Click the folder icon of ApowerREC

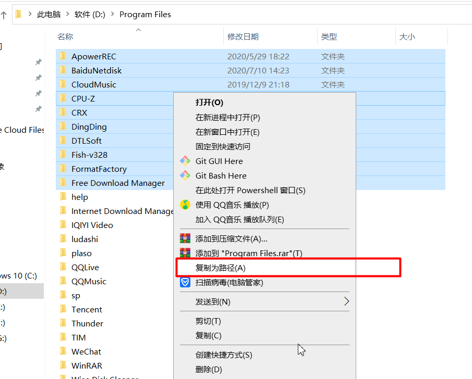click(x=63, y=56)
